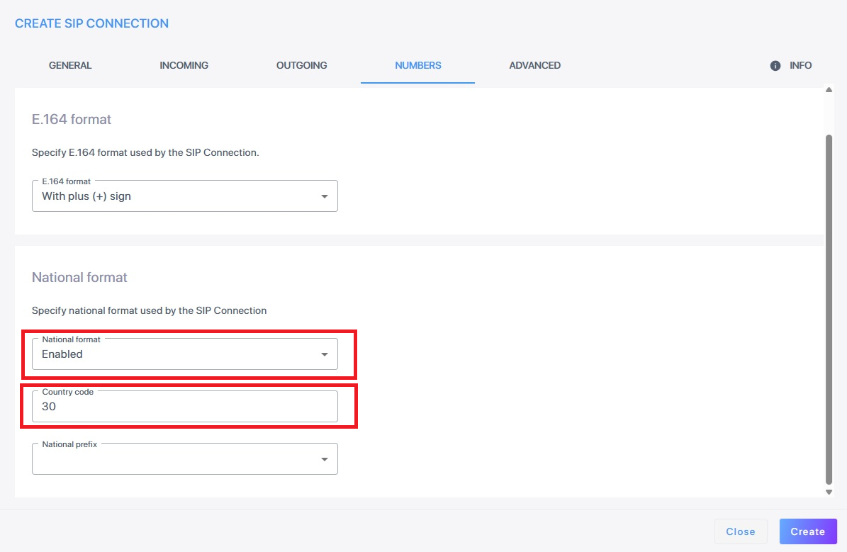Image resolution: width=847 pixels, height=552 pixels.
Task: Open the E.164 format 'With plus (+) sign' selector
Action: (177, 196)
